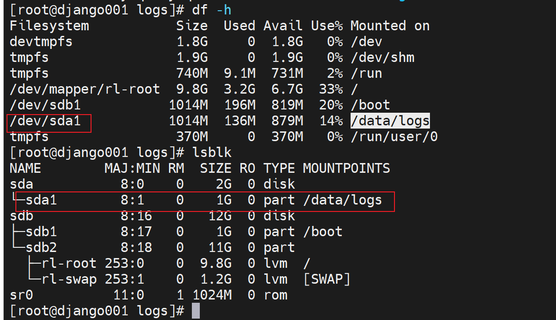Click the terminal cursor at the last prompt
556x320 pixels.
point(196,311)
